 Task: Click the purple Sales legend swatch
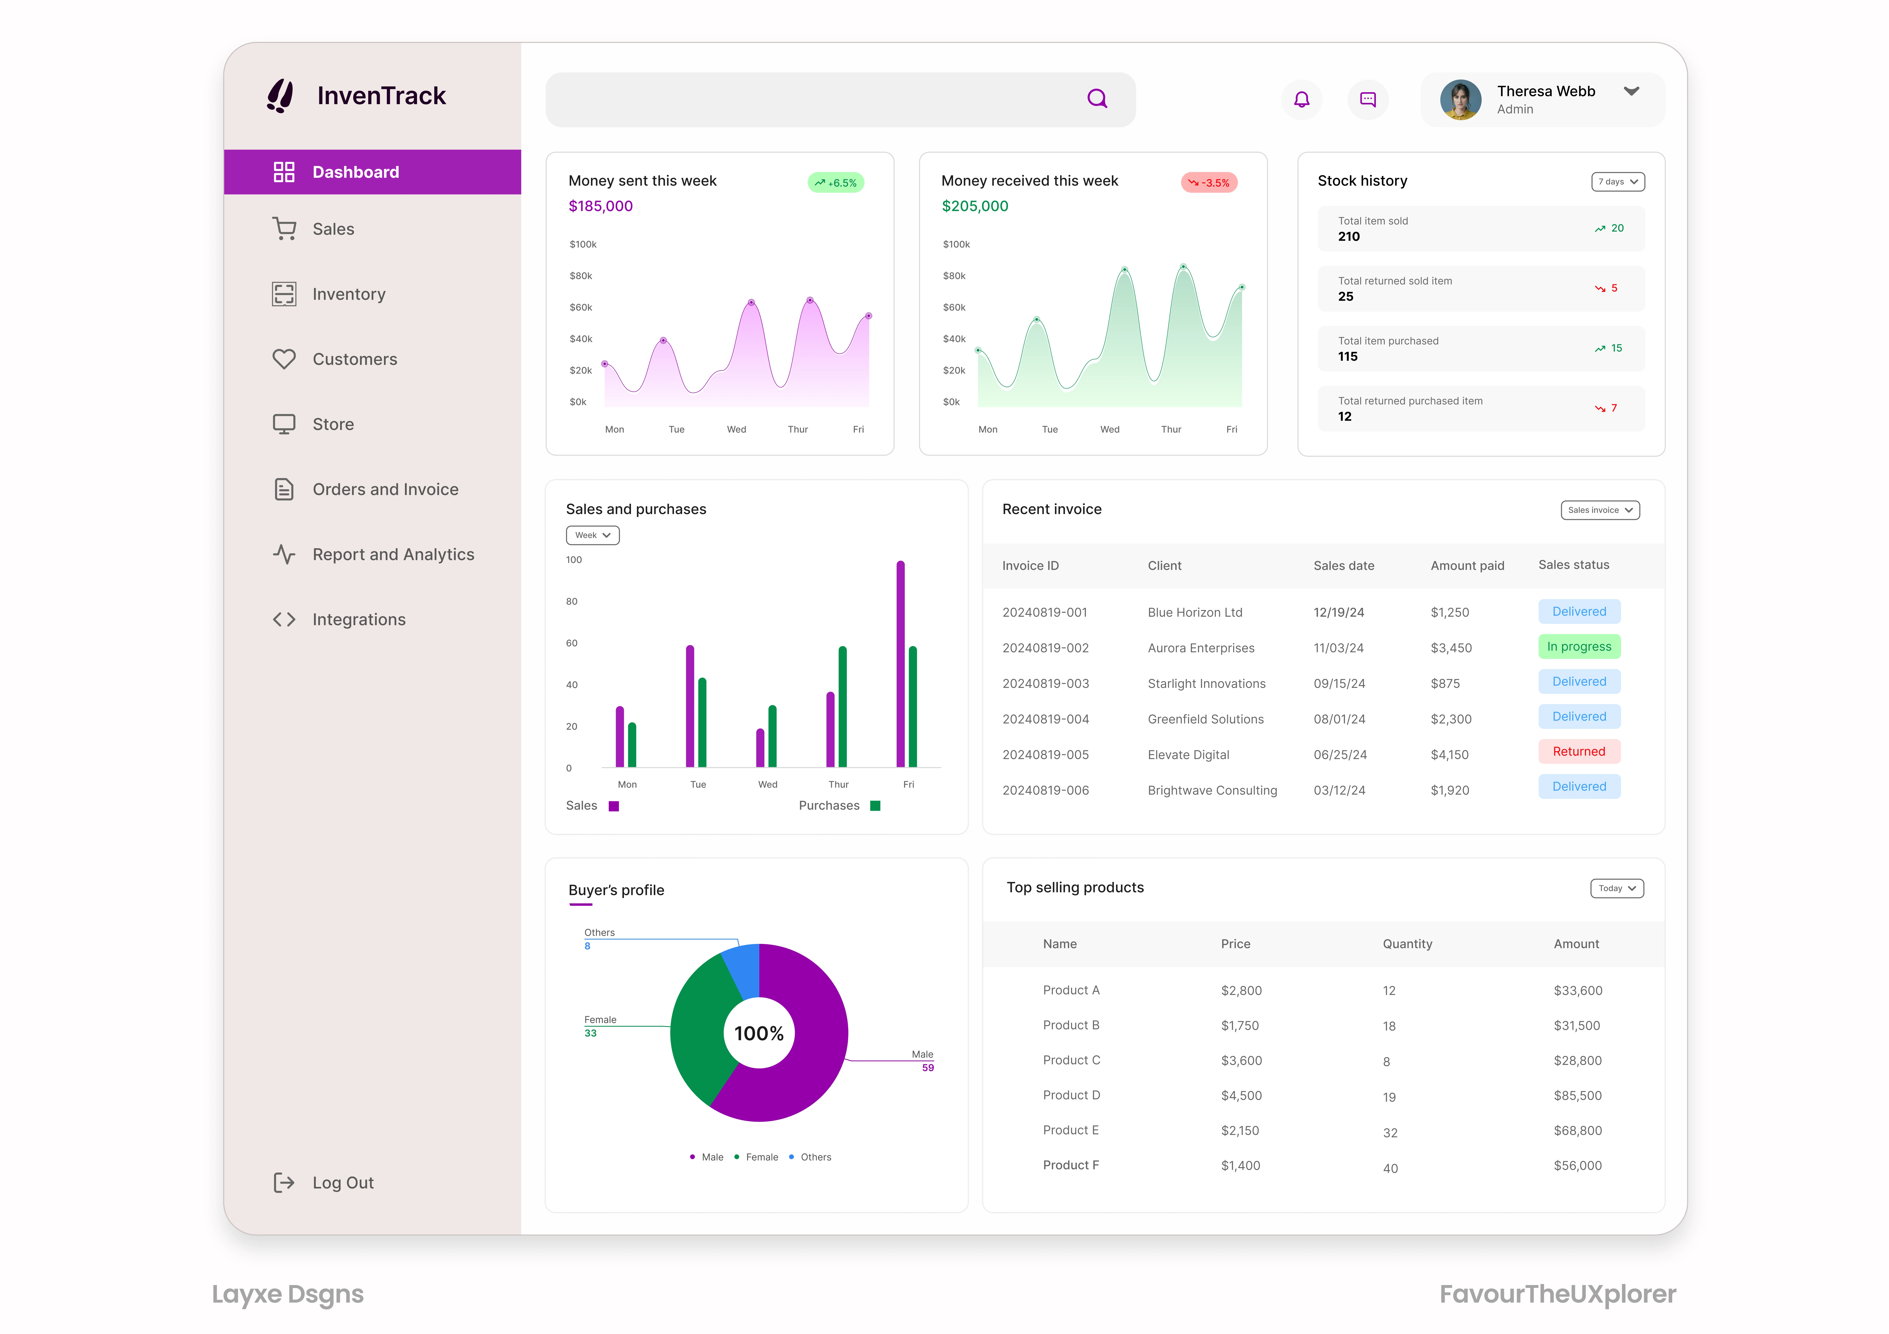614,806
